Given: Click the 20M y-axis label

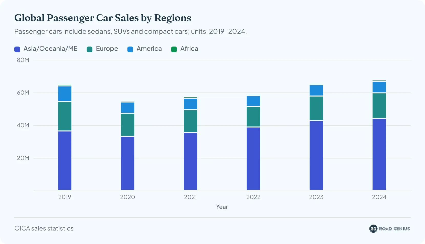Looking at the screenshot, I should pyautogui.click(x=23, y=158).
